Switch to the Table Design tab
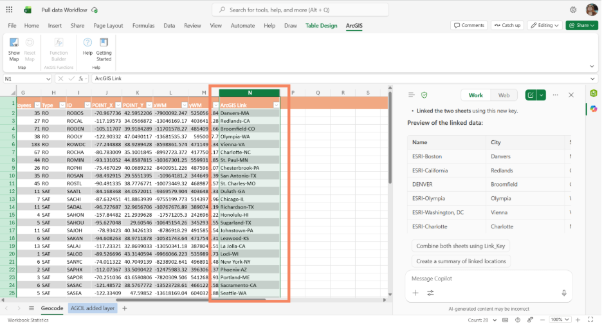 tap(322, 25)
